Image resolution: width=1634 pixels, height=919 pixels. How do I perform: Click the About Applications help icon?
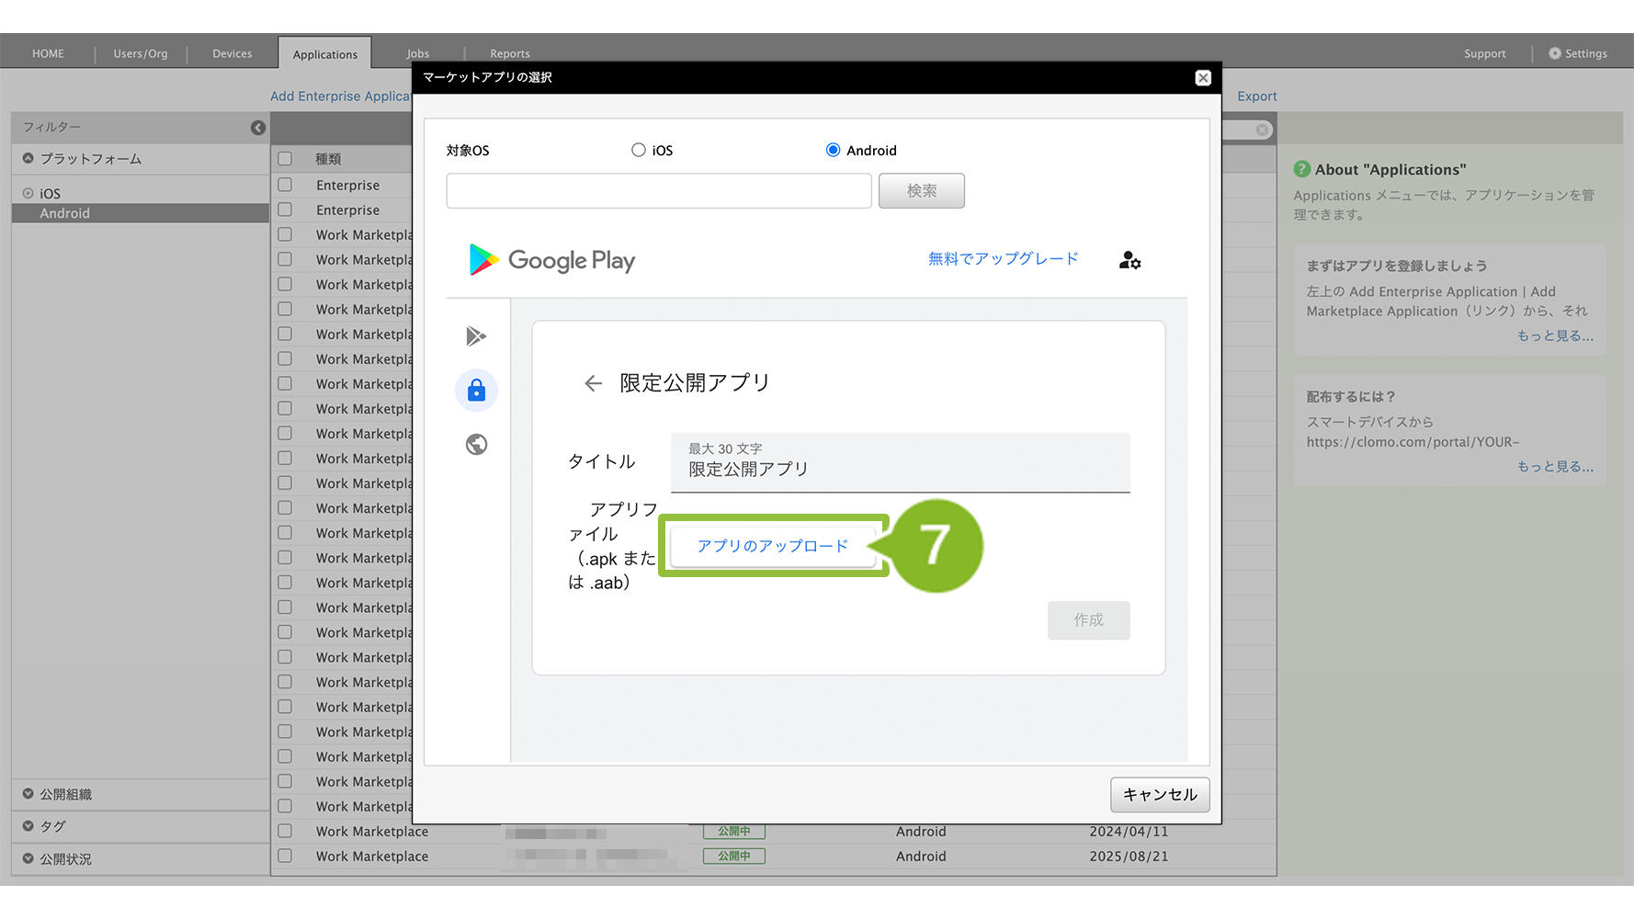pos(1301,169)
